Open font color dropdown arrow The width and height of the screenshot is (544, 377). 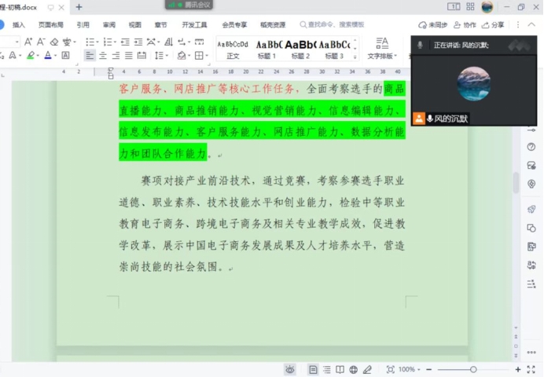pyautogui.click(x=56, y=56)
